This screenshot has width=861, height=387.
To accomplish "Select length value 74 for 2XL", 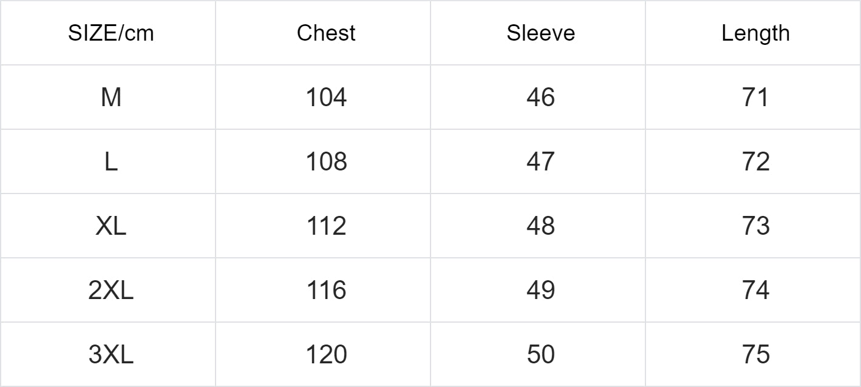I will click(755, 291).
